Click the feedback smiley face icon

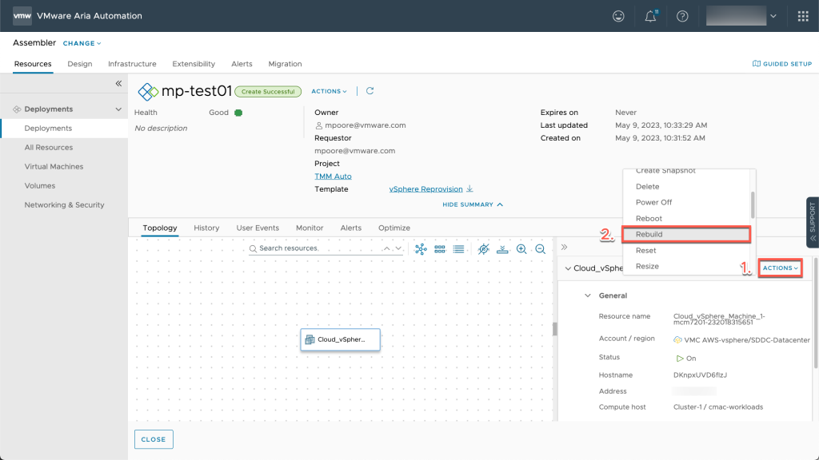(x=618, y=16)
